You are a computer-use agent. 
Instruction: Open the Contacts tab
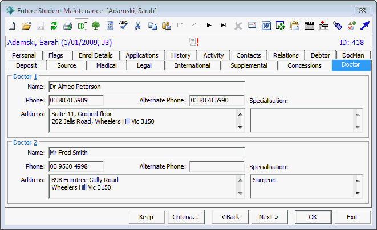pyautogui.click(x=249, y=55)
